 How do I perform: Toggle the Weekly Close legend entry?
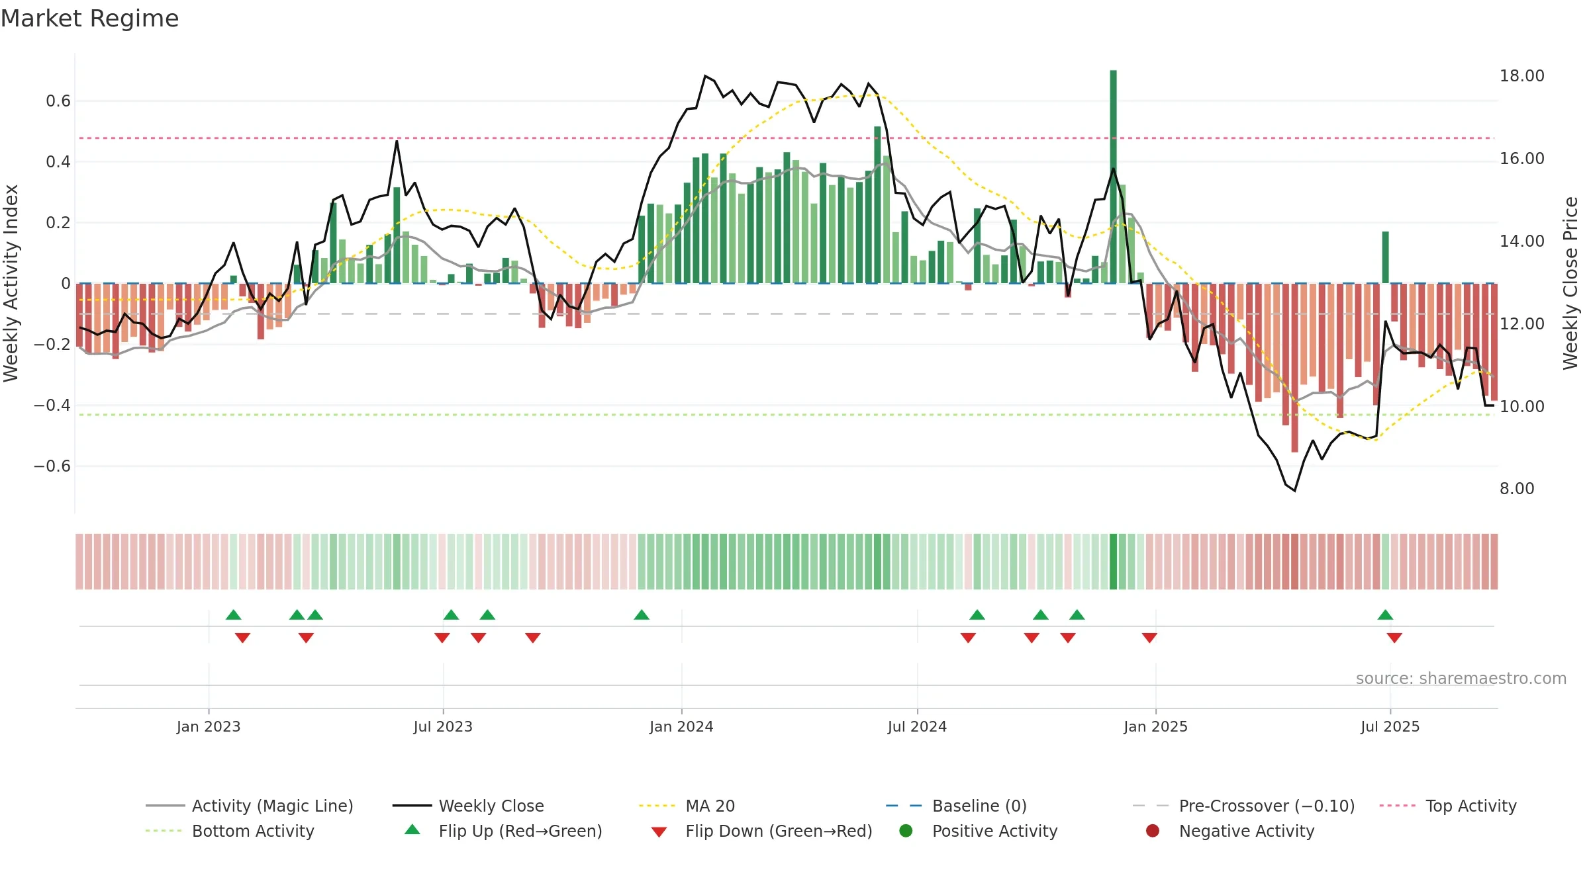click(468, 806)
